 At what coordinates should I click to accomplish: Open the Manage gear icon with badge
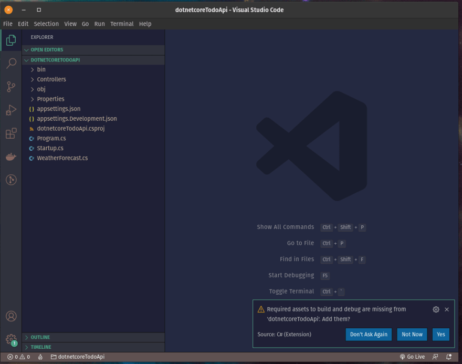pyautogui.click(x=11, y=339)
